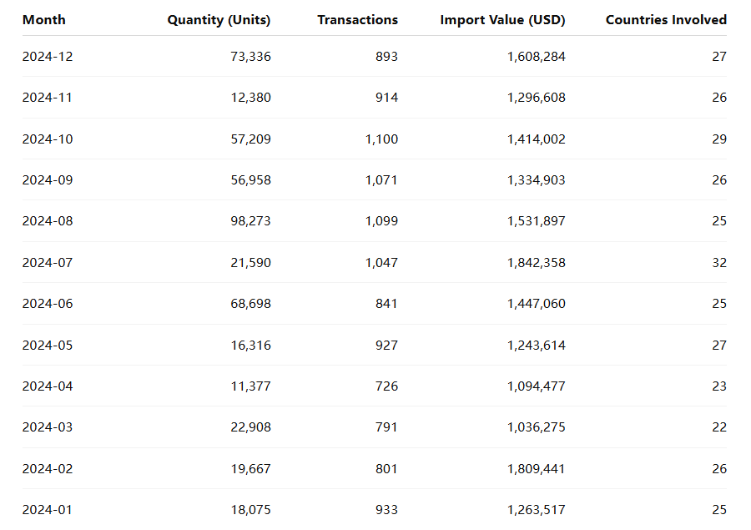Select import value 1,036,275
The height and width of the screenshot is (530, 751).
536,427
